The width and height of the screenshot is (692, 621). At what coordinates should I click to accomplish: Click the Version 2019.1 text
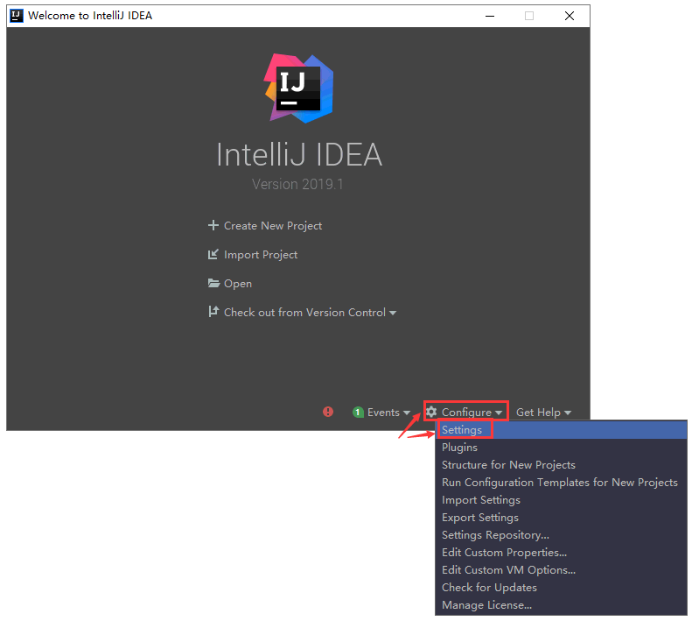[x=297, y=184]
